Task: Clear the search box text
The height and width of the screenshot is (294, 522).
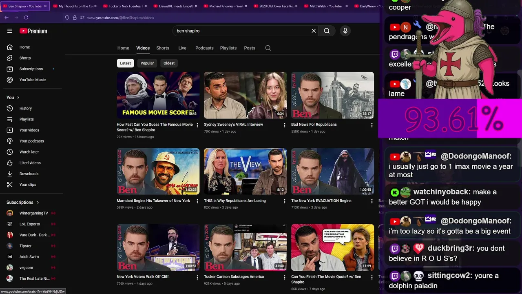Action: (314, 31)
